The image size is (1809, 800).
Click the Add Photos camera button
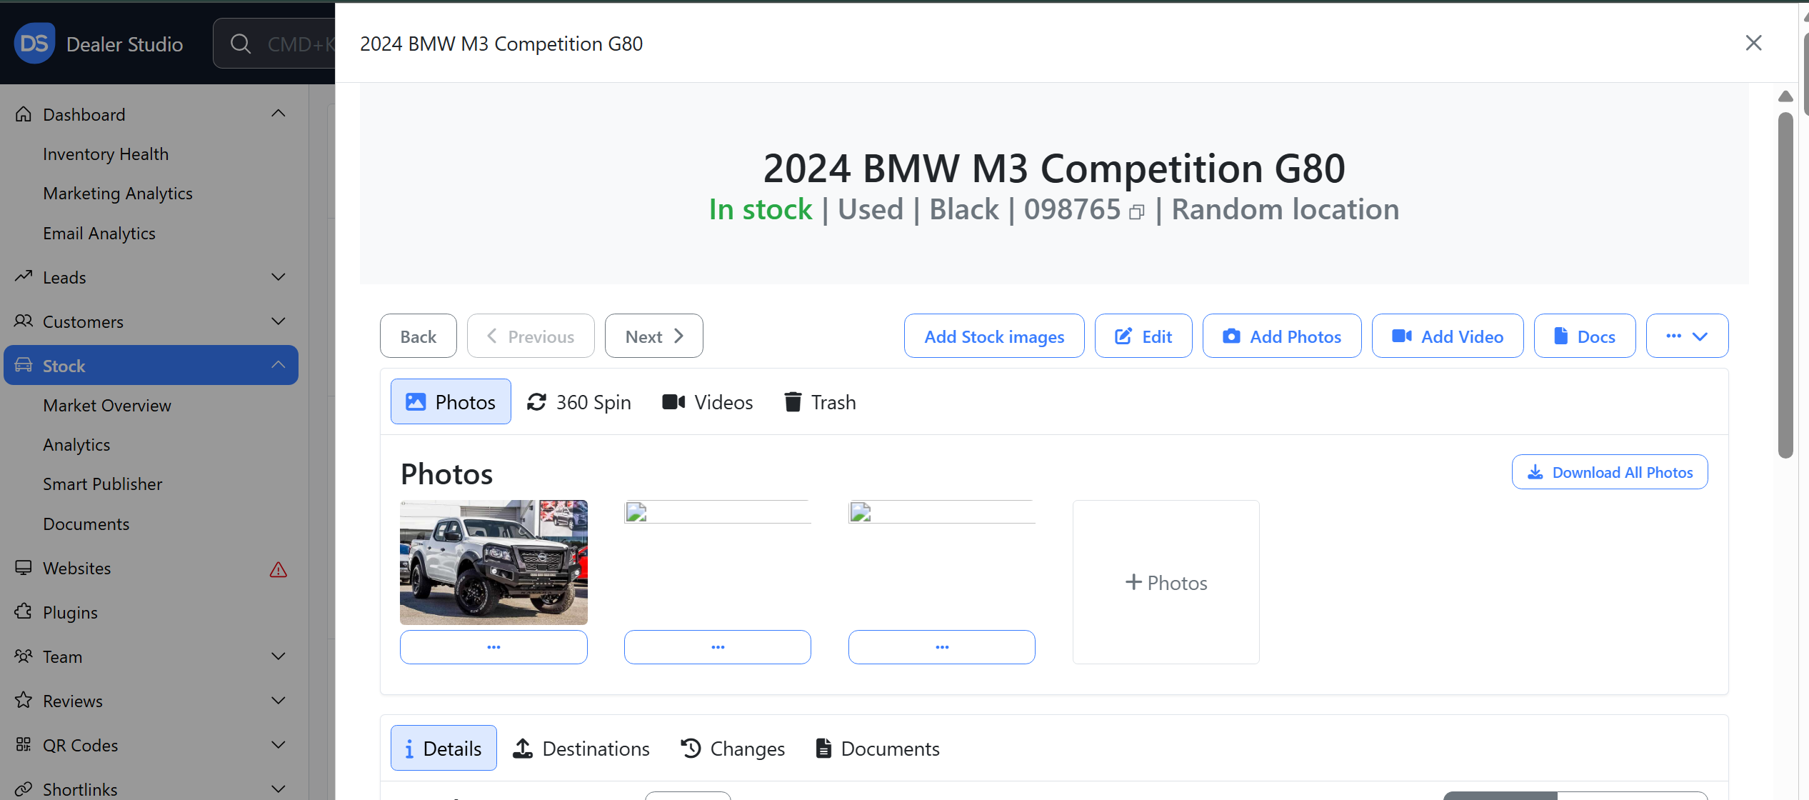pos(1281,336)
